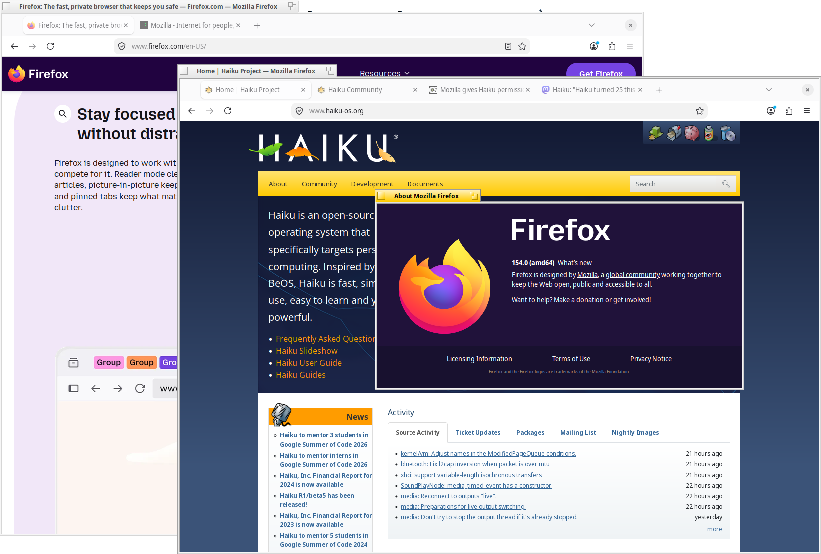This screenshot has width=821, height=554.
Task: Reload the firefox.com page
Action: click(50, 46)
